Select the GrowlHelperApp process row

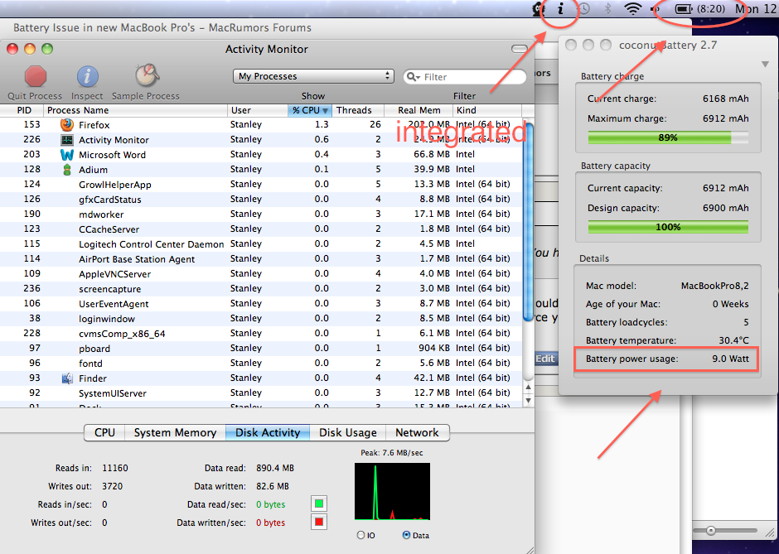[x=261, y=185]
